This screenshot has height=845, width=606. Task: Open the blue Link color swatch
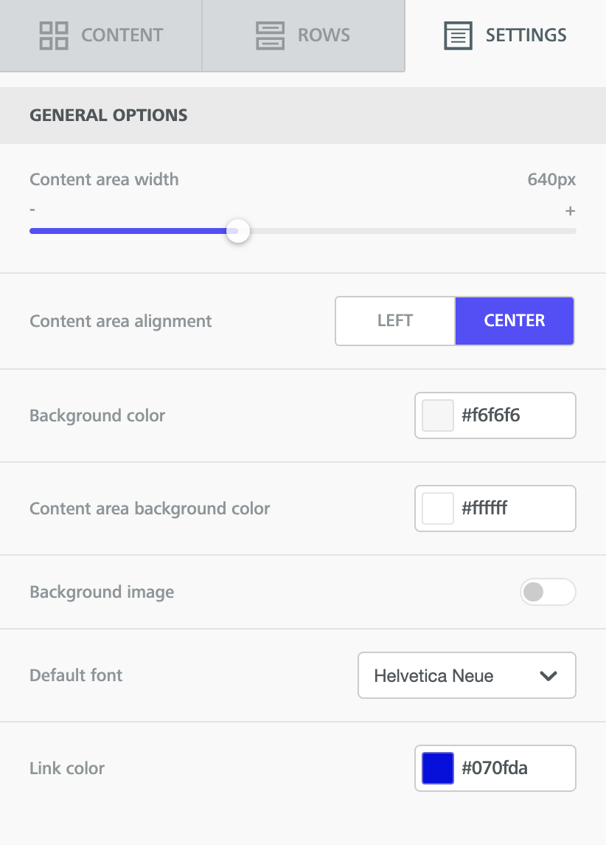coord(438,768)
